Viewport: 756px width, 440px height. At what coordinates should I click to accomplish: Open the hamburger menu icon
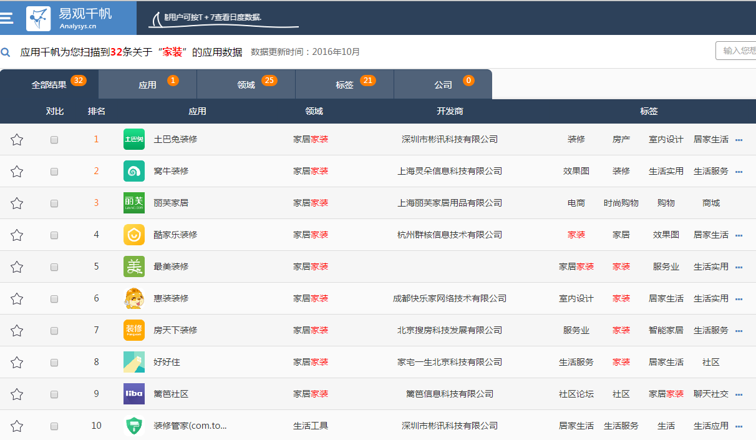(6, 17)
